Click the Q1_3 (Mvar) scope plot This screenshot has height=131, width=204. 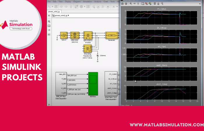coord(162,36)
